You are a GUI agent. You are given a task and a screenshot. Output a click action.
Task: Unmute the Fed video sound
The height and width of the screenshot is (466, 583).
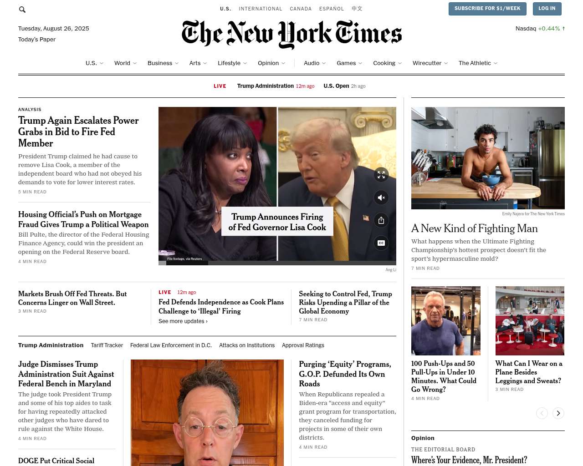(x=381, y=198)
